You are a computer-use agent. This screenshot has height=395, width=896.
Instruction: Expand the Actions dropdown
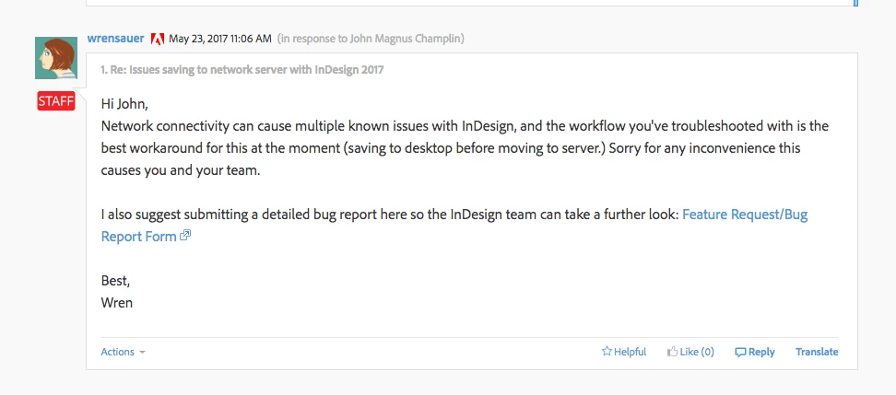point(123,352)
